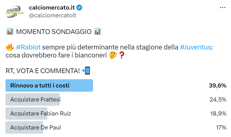Click the blue verified badge
The image size is (231, 137).
(79, 8)
